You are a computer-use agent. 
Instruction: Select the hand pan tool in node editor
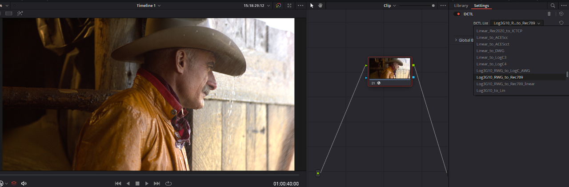pyautogui.click(x=320, y=5)
